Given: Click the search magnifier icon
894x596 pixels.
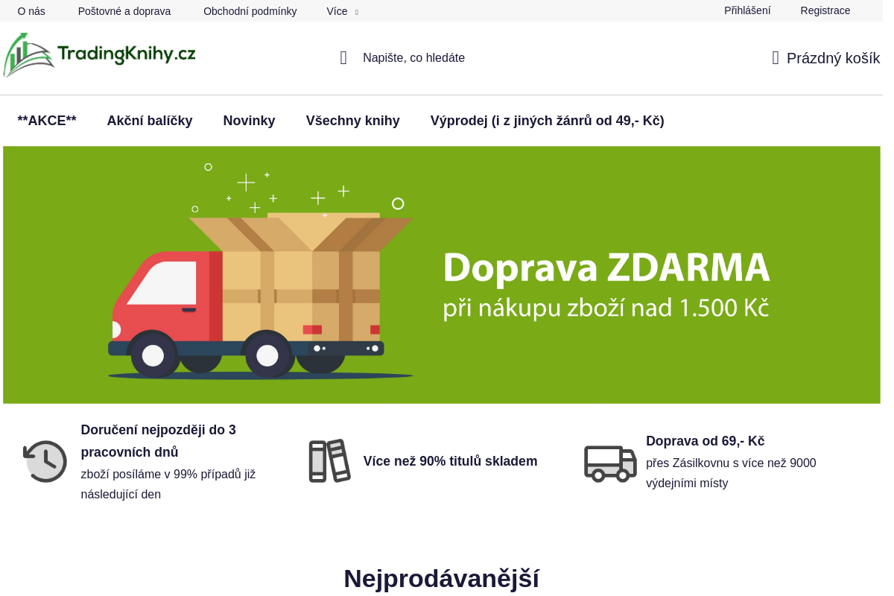Looking at the screenshot, I should [343, 58].
